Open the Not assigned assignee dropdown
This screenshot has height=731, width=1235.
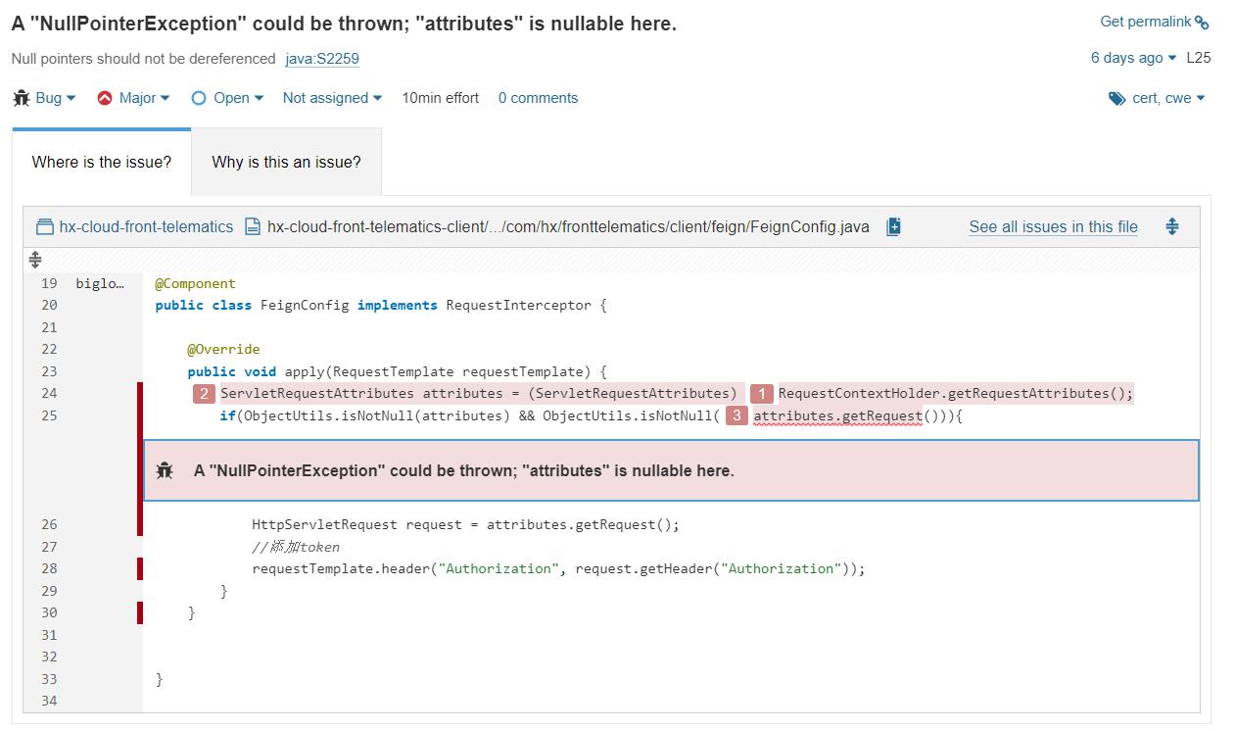click(x=332, y=98)
